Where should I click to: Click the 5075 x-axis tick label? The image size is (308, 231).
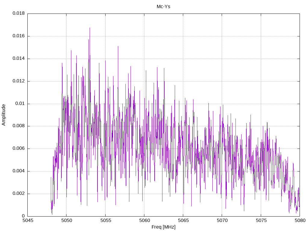coord(261,220)
